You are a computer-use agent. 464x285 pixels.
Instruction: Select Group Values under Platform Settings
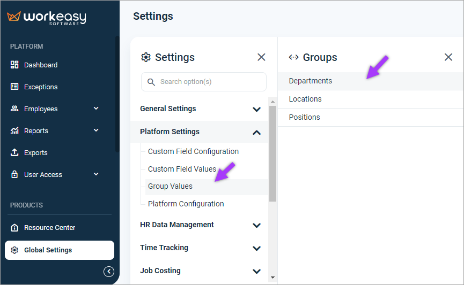[170, 186]
